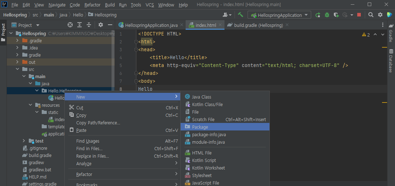395x186 pixels.
Task: Open the Refactor menu in menu bar
Action: click(92, 5)
